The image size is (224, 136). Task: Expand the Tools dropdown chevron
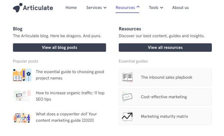pos(162,8)
